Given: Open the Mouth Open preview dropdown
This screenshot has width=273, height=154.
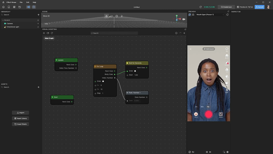Looking at the screenshot, I should 210,15.
